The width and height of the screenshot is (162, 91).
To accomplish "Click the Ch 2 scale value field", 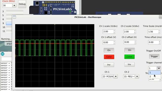I will coord(129,32).
